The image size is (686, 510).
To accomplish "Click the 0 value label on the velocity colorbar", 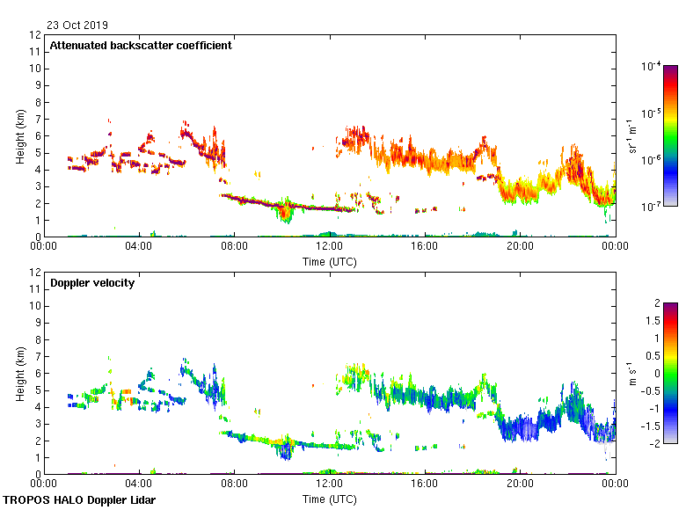I will click(x=656, y=373).
